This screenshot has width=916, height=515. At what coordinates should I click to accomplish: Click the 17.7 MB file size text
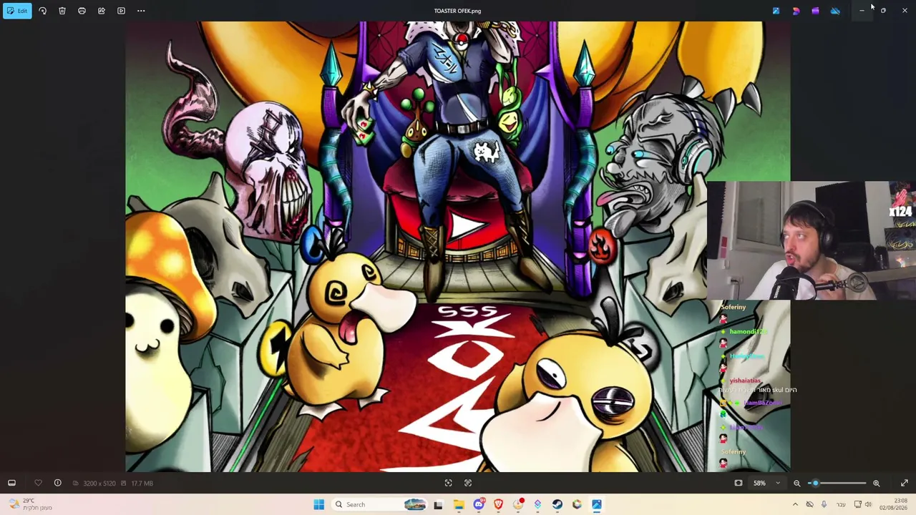pyautogui.click(x=142, y=484)
